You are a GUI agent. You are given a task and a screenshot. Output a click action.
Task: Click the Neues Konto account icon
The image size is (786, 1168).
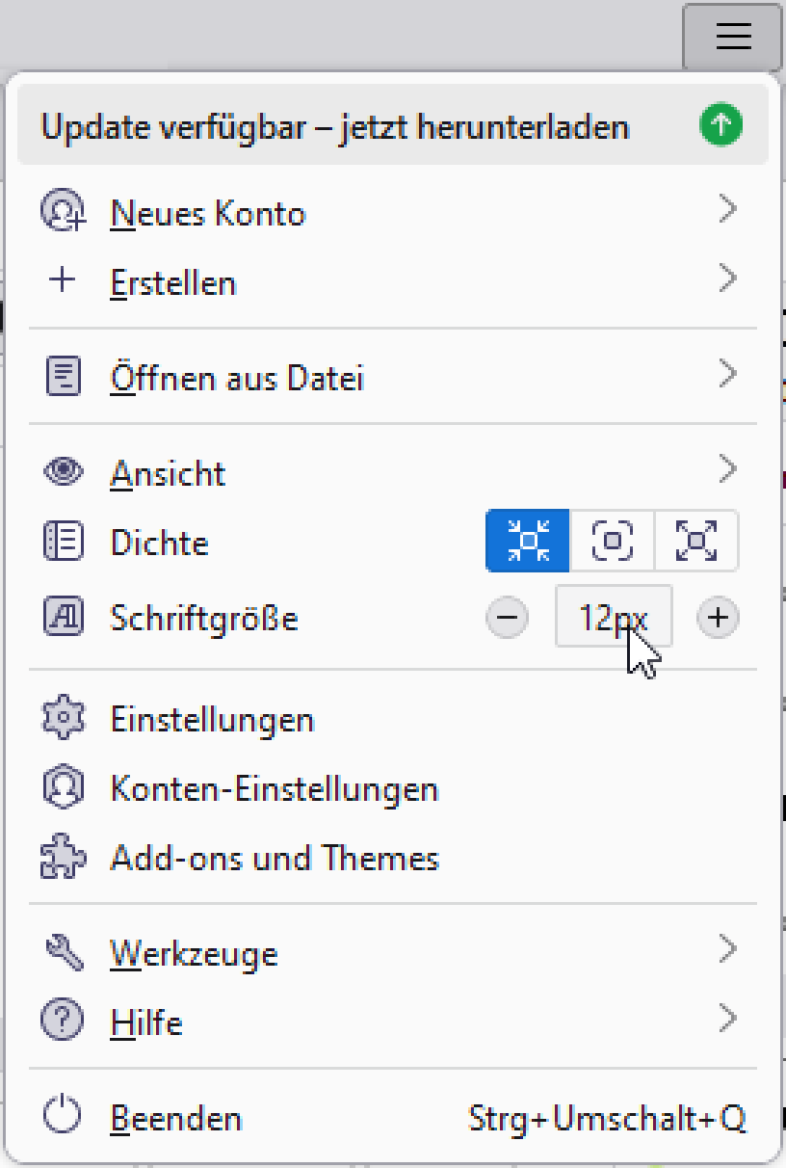(63, 212)
